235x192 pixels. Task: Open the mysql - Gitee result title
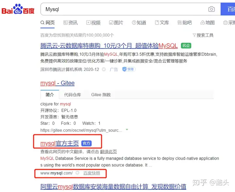57,83
